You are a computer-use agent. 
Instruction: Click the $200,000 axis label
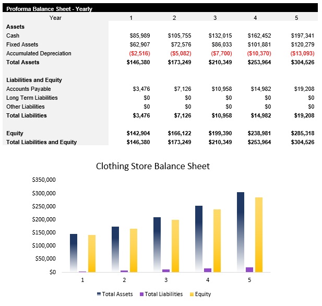point(44,219)
